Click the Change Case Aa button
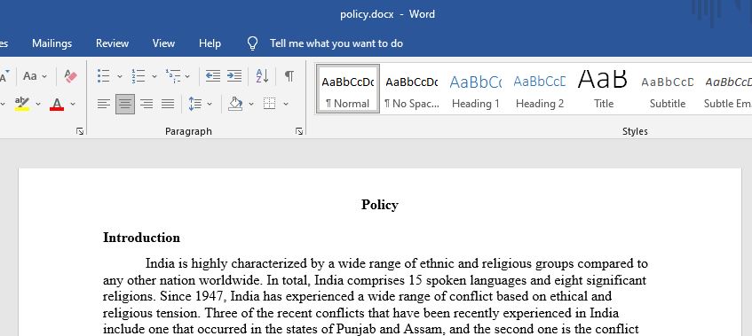The height and width of the screenshot is (336, 752). 29,76
